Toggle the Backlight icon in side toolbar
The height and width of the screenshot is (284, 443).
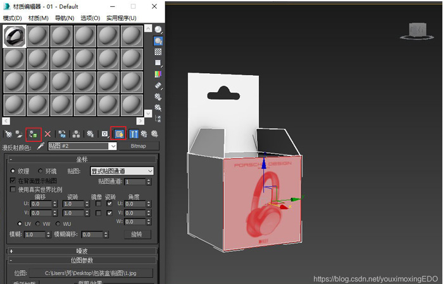pos(158,40)
